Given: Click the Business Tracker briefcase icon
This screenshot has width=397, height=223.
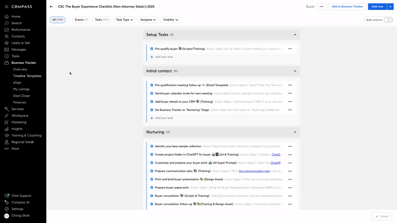Looking at the screenshot, I should coord(6,63).
